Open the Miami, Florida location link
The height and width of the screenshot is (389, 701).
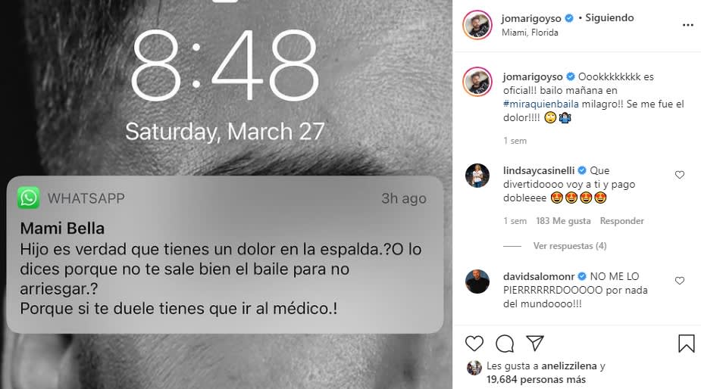click(530, 33)
